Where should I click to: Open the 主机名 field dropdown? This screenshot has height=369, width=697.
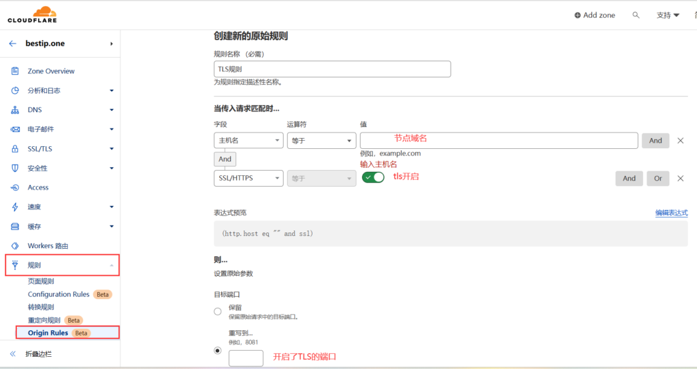248,141
